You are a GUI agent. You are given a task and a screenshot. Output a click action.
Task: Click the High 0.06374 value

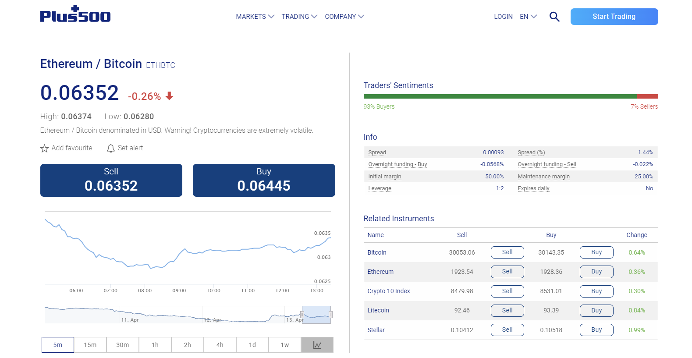[x=76, y=117]
